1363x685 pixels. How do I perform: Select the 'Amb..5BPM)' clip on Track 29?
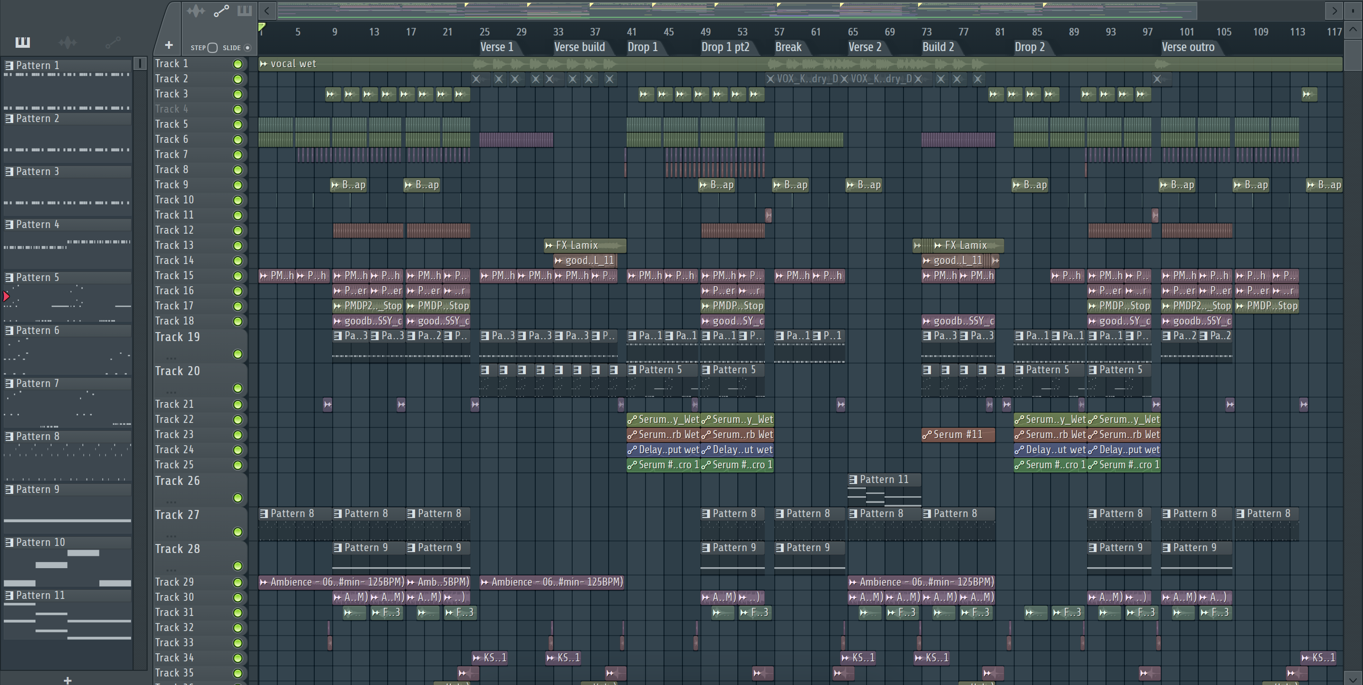(x=438, y=582)
